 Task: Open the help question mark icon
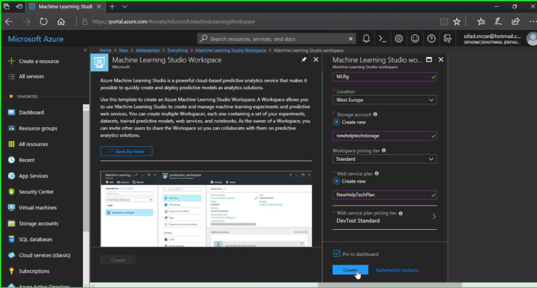click(431, 39)
